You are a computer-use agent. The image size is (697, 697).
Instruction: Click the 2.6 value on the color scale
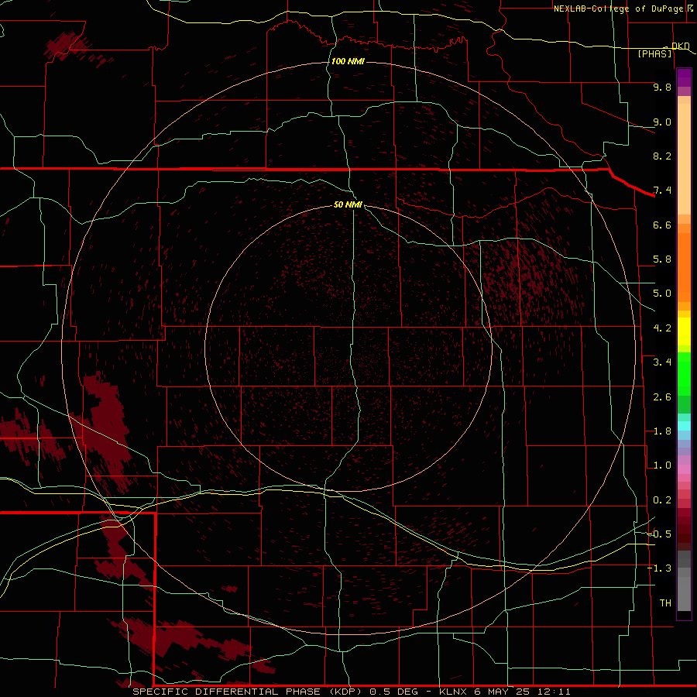[662, 397]
